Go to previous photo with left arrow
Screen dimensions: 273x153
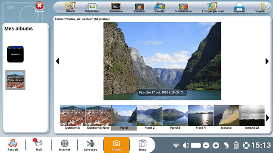(x=58, y=61)
